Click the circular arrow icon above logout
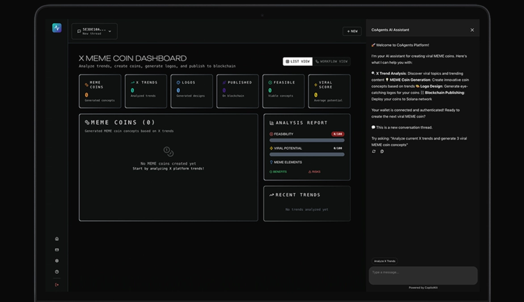The image size is (524, 302). click(57, 272)
